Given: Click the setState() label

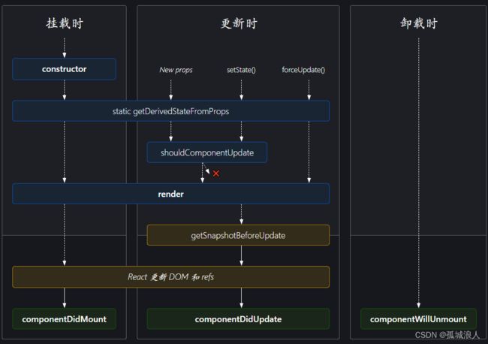Looking at the screenshot, I should coord(241,70).
